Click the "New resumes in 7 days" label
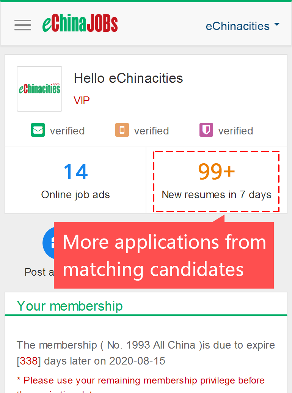This screenshot has width=292, height=393. tap(217, 195)
